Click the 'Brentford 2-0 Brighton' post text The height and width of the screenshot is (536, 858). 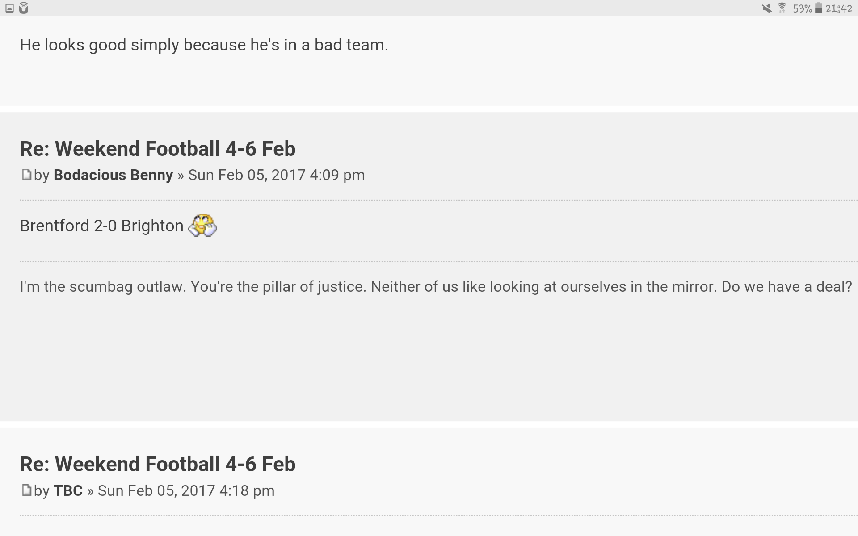[x=102, y=226]
